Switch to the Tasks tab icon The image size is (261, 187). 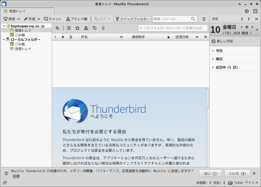pyautogui.click(x=255, y=11)
